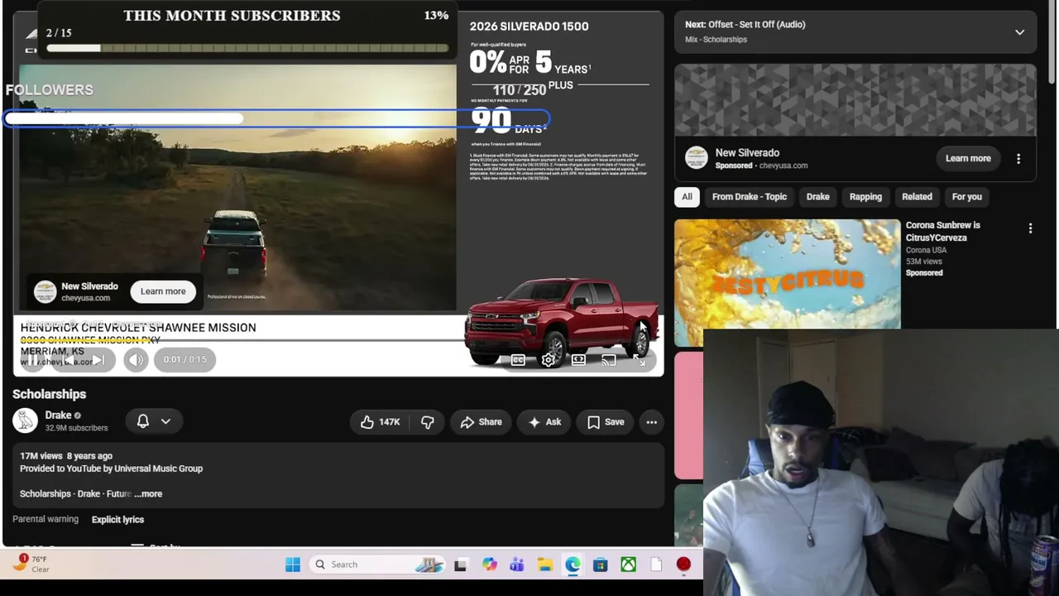Click the 17M views 8 years ago text
The width and height of the screenshot is (1059, 596).
pos(66,456)
